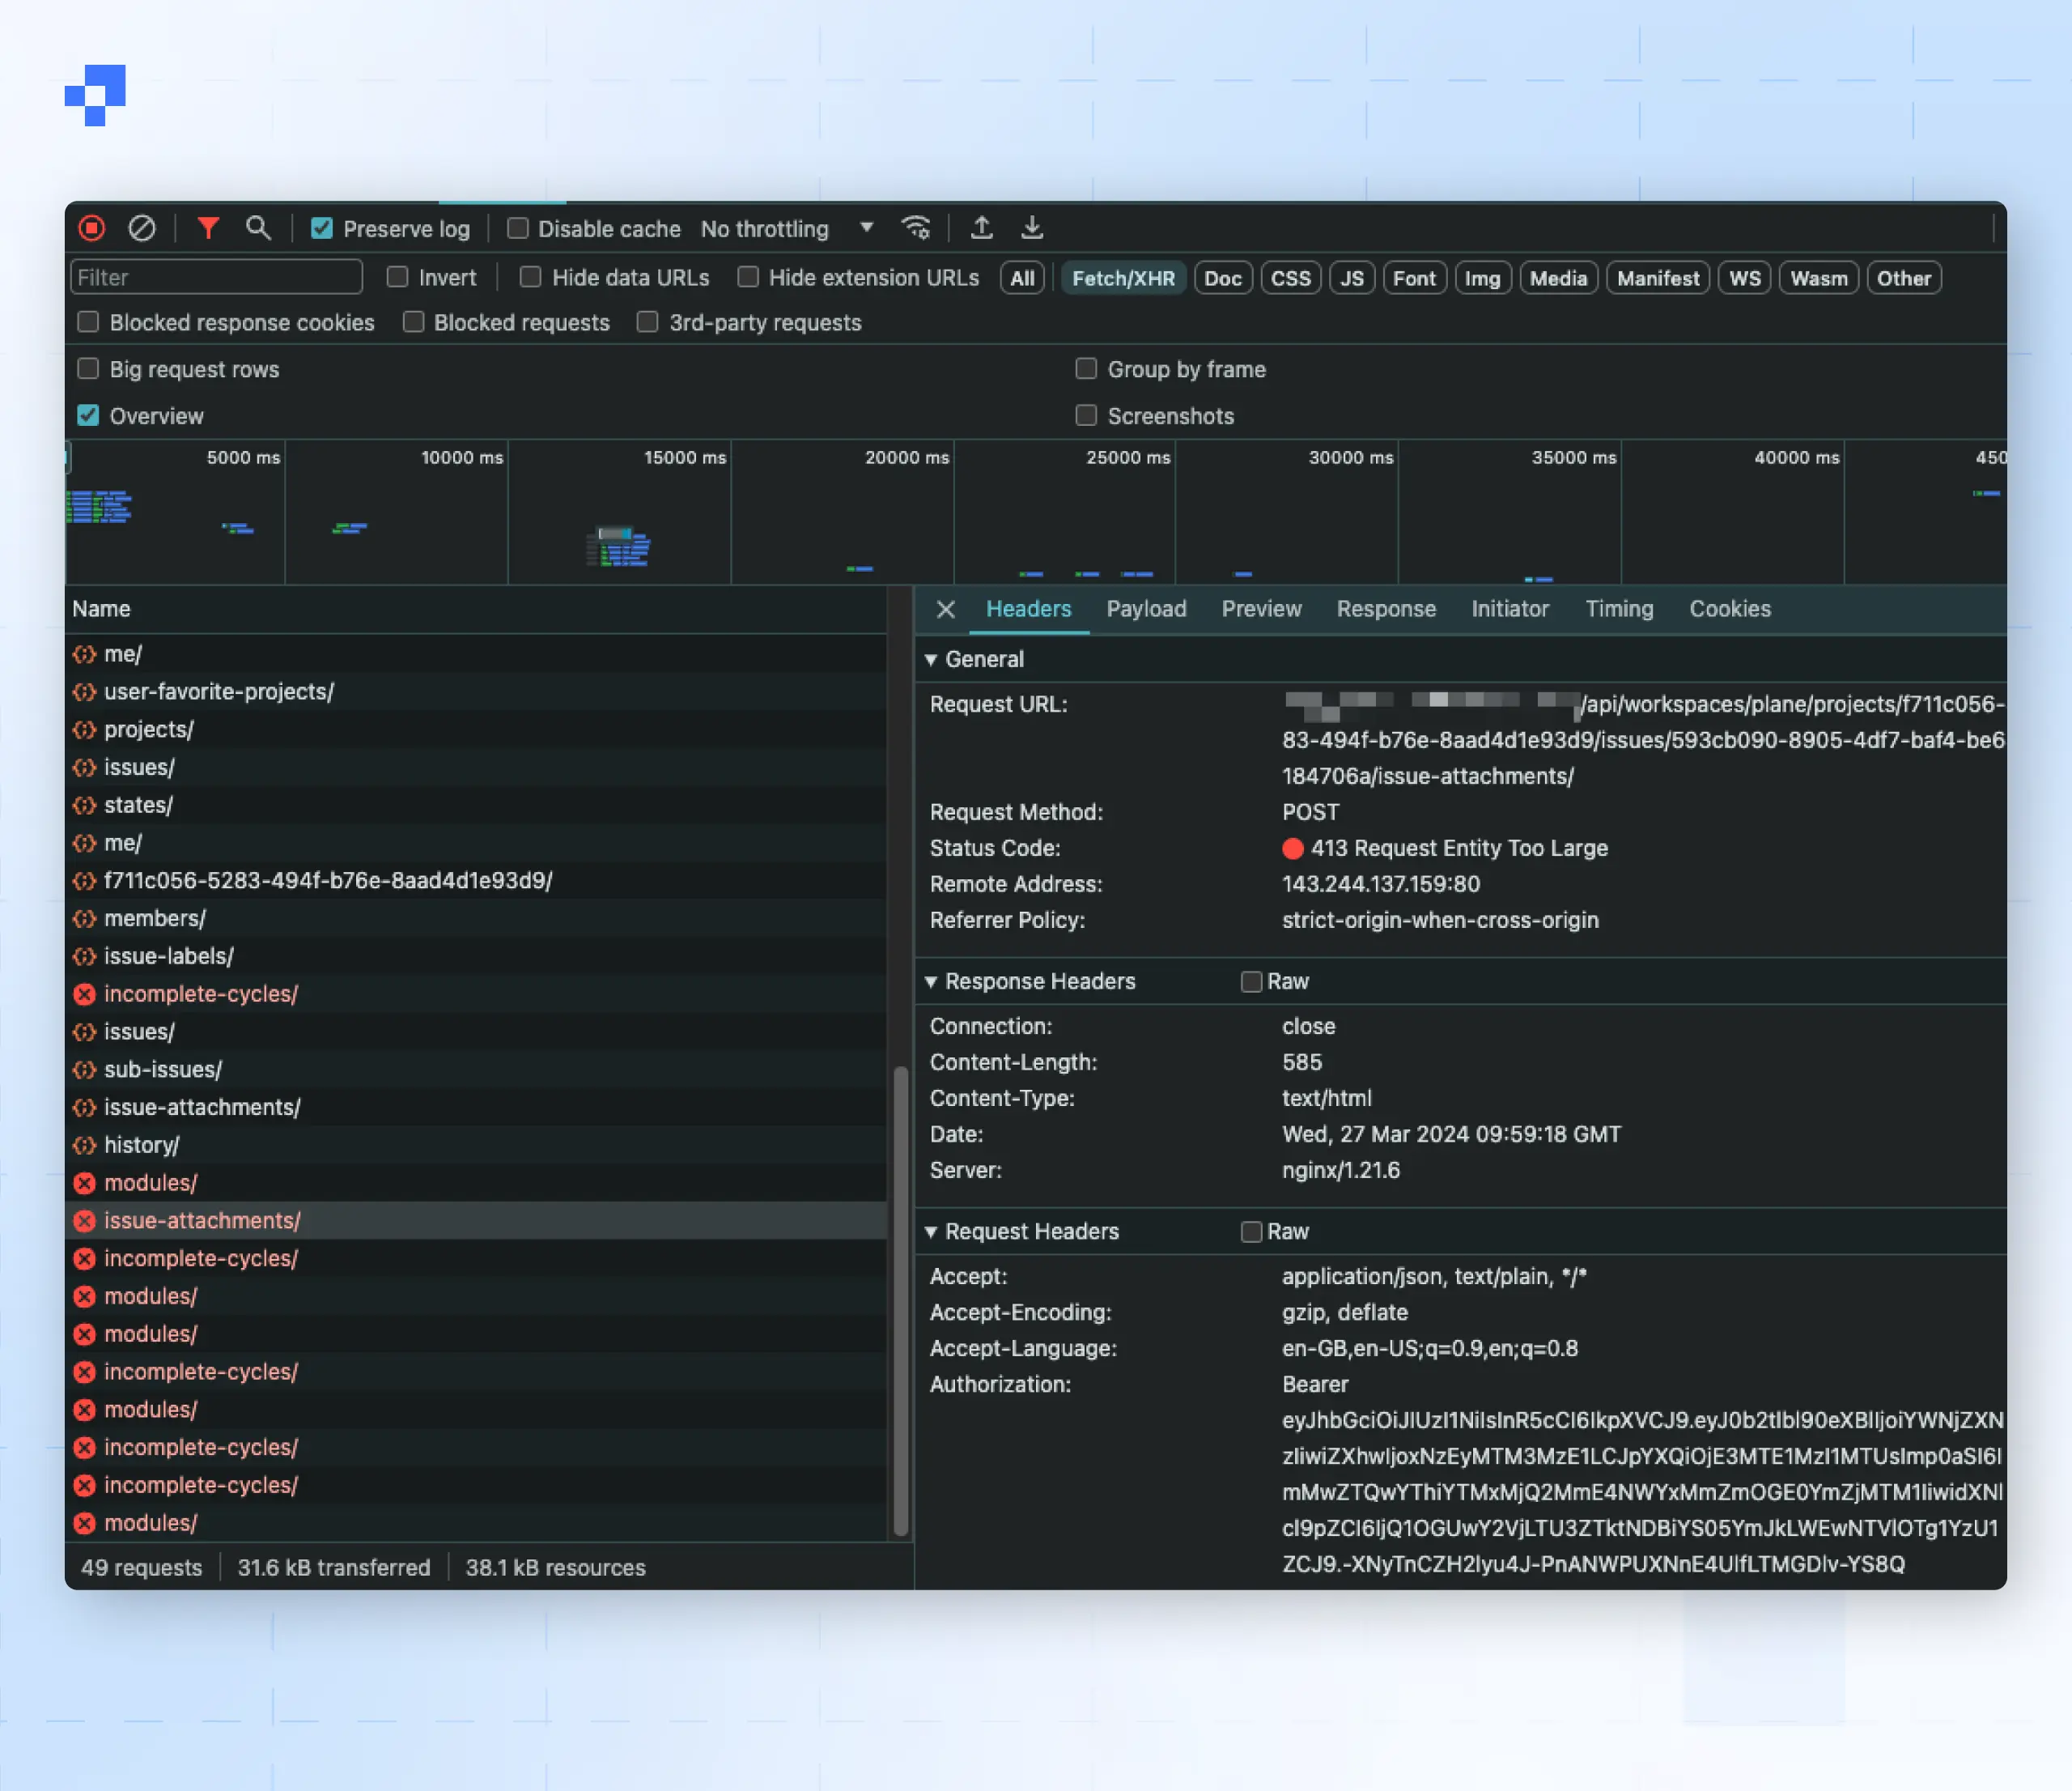
Task: Stop recording network log
Action: (x=91, y=228)
